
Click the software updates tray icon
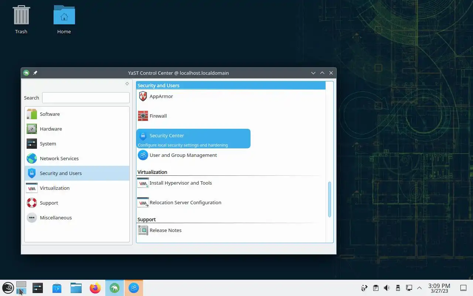coord(364,288)
